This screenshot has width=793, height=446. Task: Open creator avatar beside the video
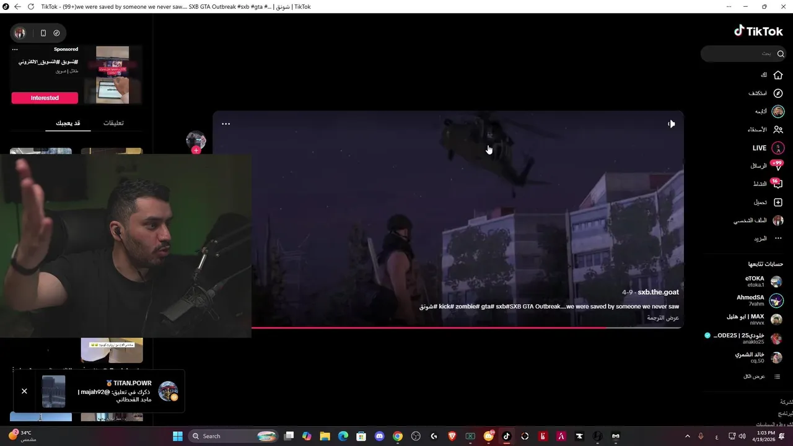pyautogui.click(x=196, y=140)
